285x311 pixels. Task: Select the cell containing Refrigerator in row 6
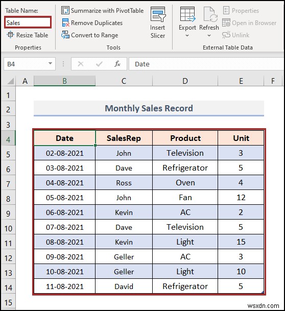click(x=185, y=168)
